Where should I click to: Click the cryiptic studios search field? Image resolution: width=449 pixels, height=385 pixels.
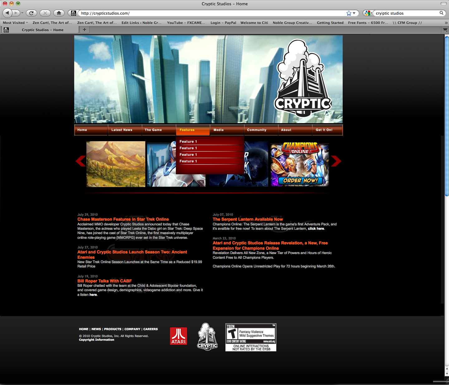coord(406,13)
